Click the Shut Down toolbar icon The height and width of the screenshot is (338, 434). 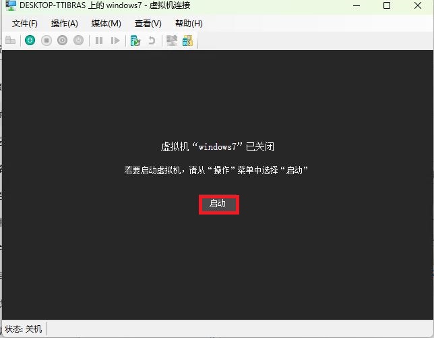(x=62, y=40)
